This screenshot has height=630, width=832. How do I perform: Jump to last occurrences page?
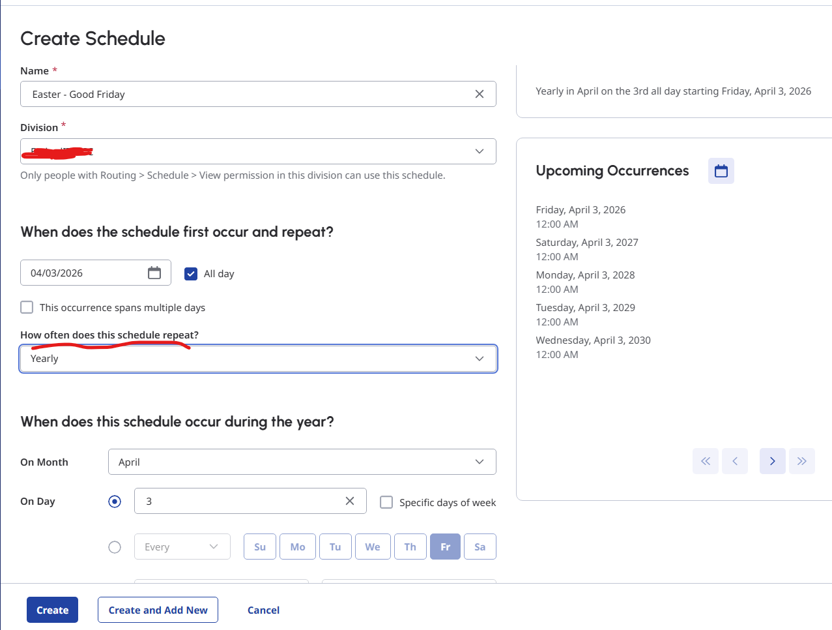point(801,461)
